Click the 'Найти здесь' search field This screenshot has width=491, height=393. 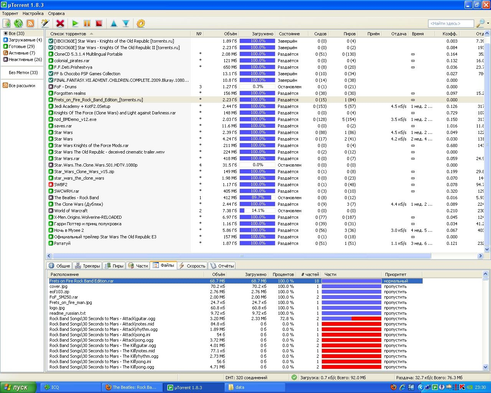(451, 23)
